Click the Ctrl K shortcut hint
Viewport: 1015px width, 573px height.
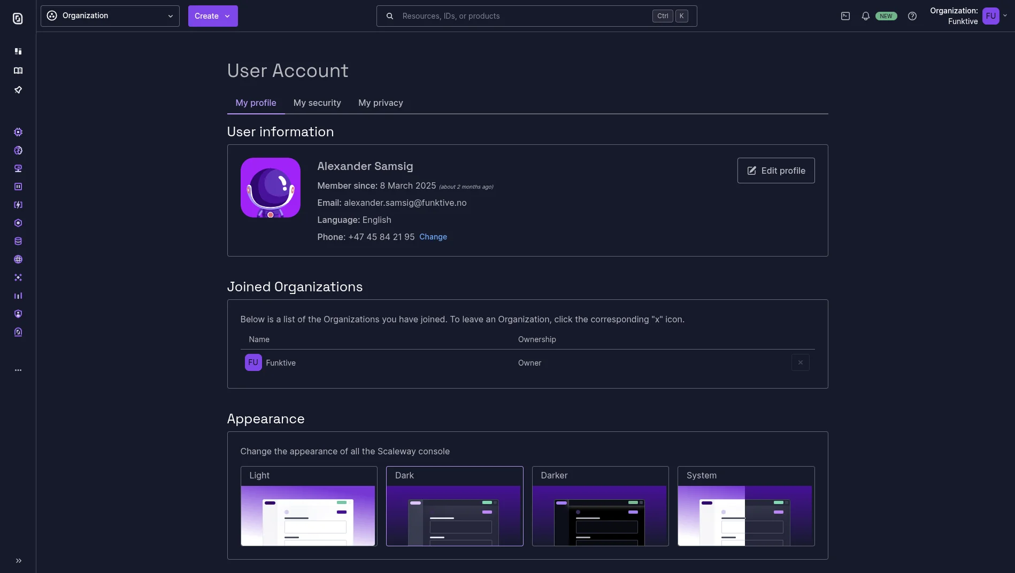tap(670, 16)
